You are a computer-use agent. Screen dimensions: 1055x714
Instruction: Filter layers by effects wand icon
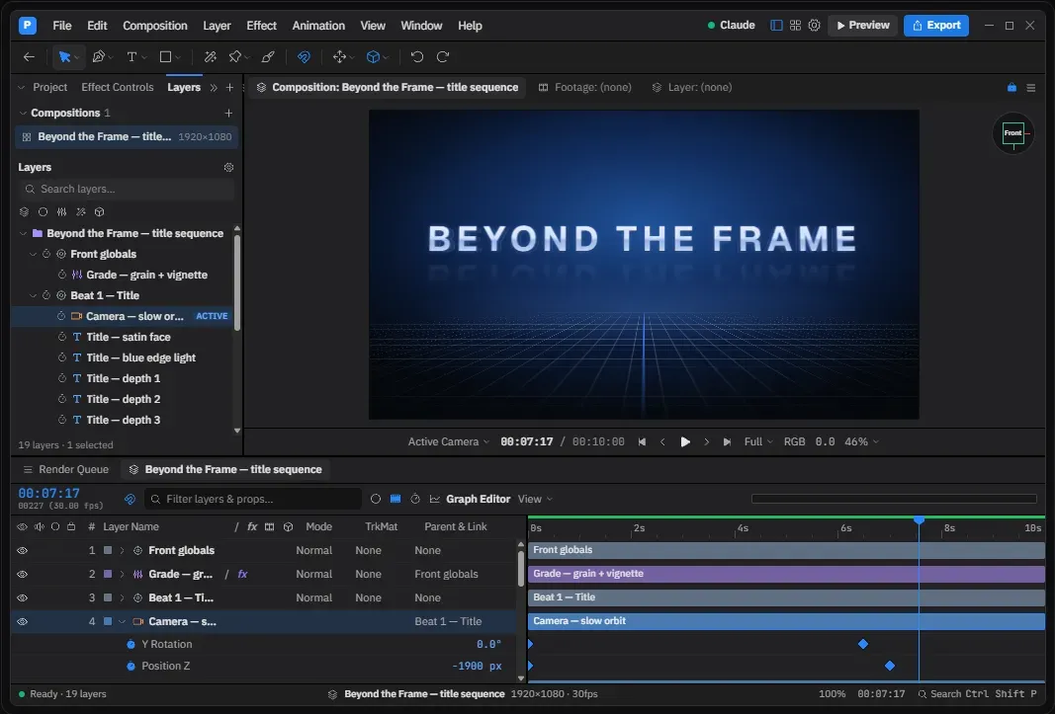(81, 211)
